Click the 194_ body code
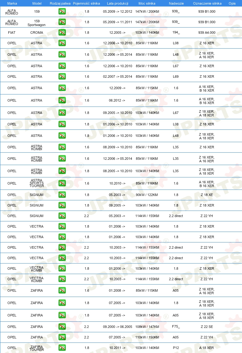242x353 pixels. pyautogui.click(x=176, y=33)
